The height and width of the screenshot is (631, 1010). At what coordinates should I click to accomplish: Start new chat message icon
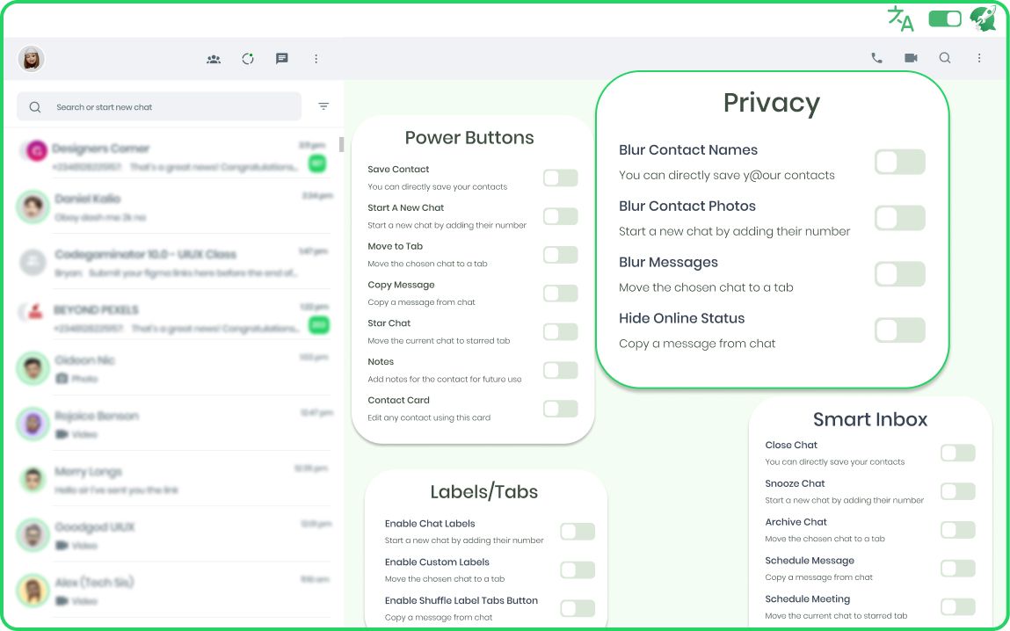click(x=281, y=59)
